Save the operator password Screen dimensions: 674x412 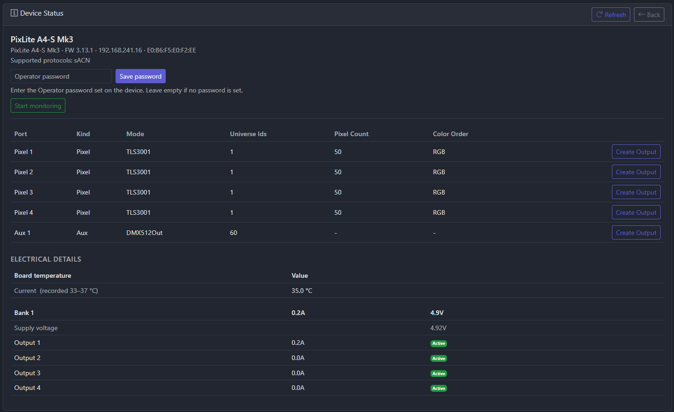coord(140,76)
